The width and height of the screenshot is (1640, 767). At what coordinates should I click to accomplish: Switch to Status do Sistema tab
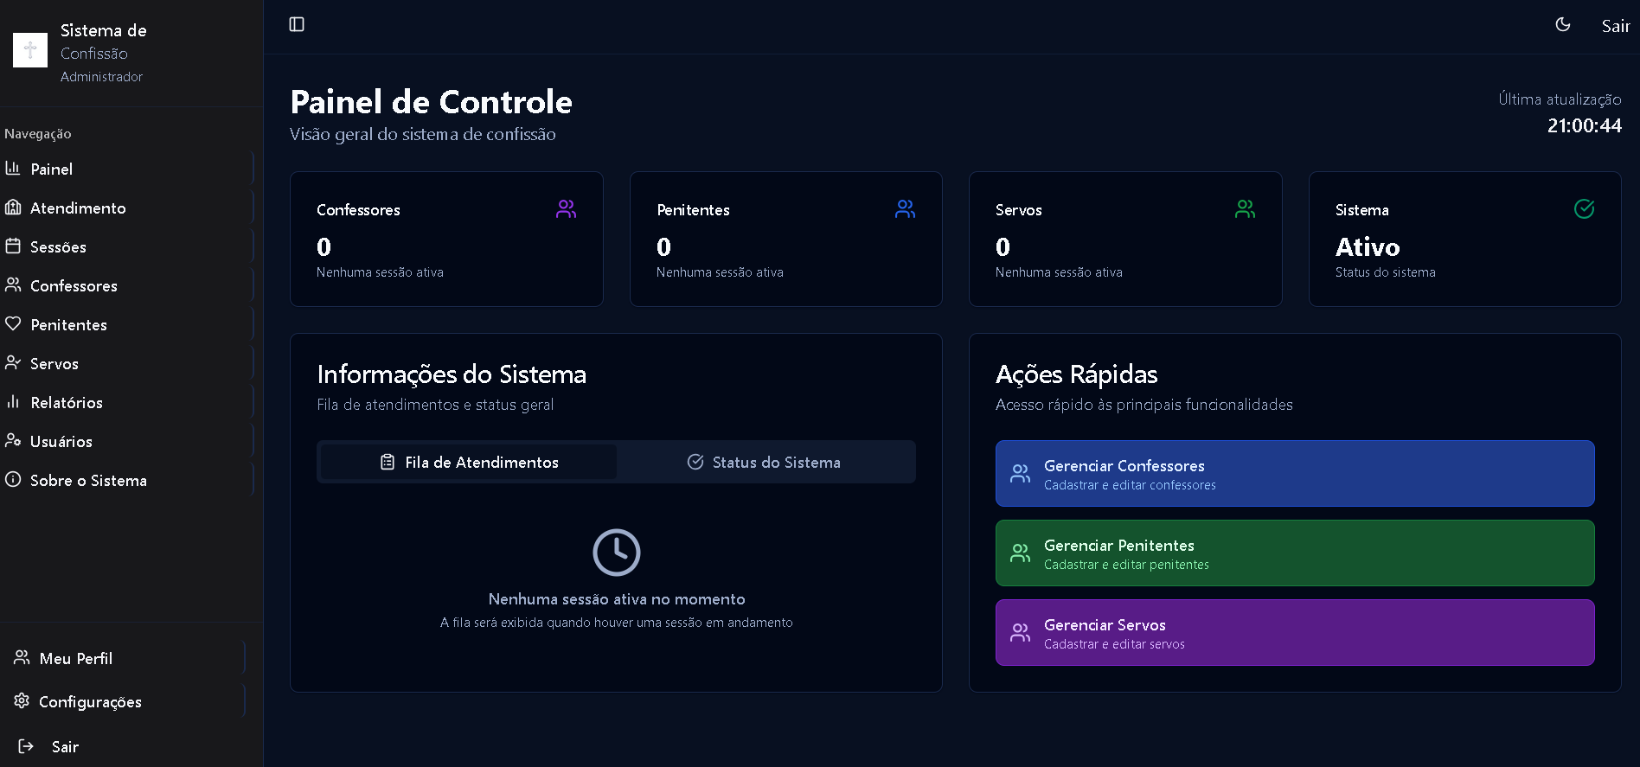click(x=765, y=463)
